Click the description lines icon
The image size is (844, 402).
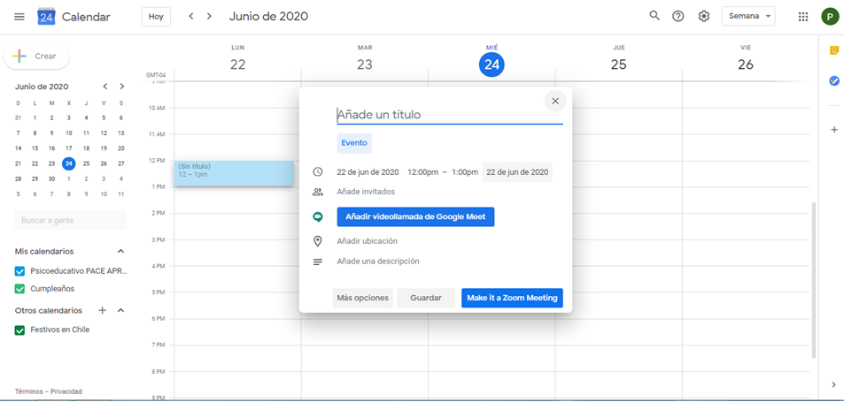point(318,262)
